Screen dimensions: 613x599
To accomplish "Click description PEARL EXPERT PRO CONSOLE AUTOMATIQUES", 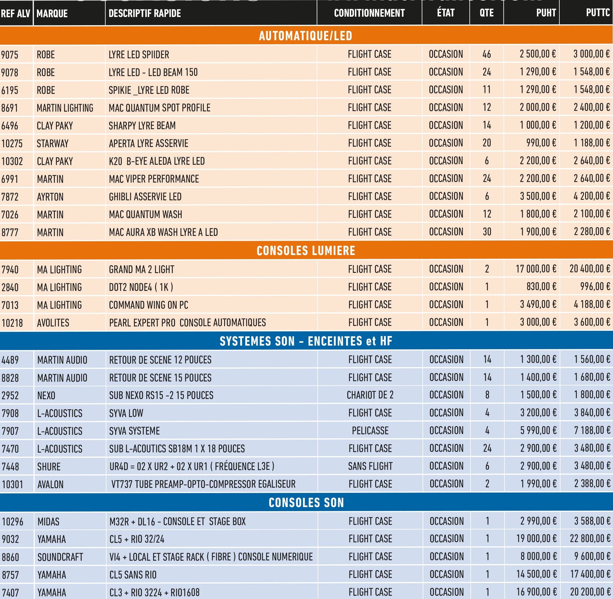I will [187, 322].
